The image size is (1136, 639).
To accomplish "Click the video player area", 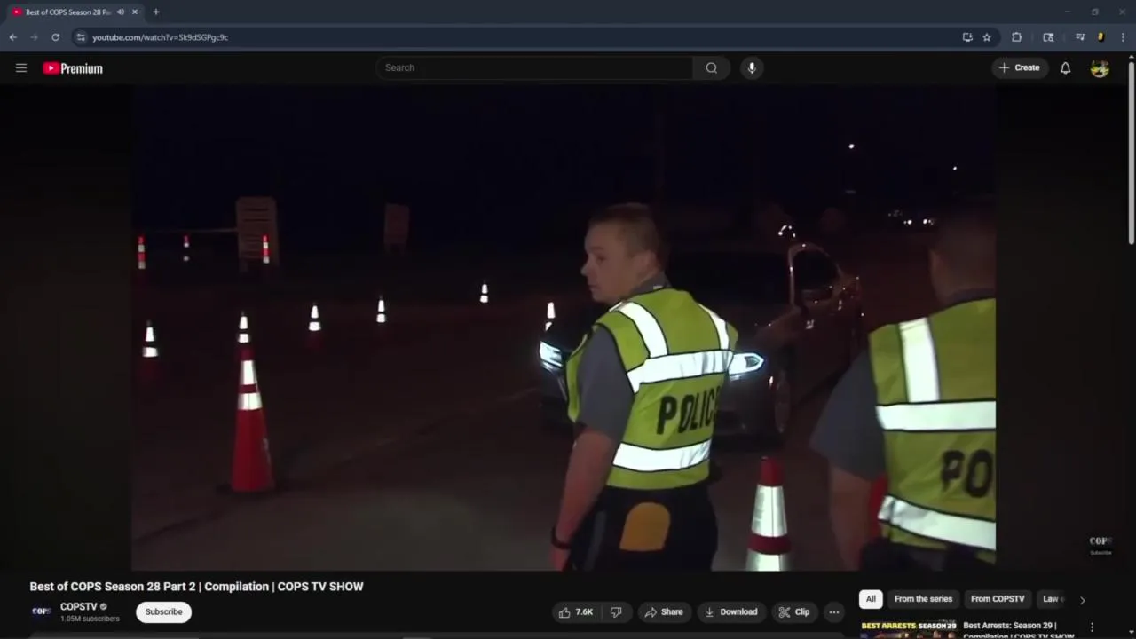I will pyautogui.click(x=564, y=328).
